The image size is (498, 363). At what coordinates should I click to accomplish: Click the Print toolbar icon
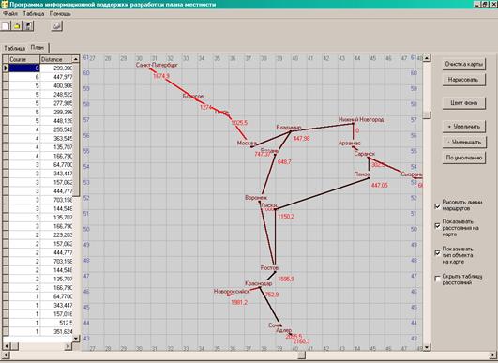pyautogui.click(x=56, y=25)
